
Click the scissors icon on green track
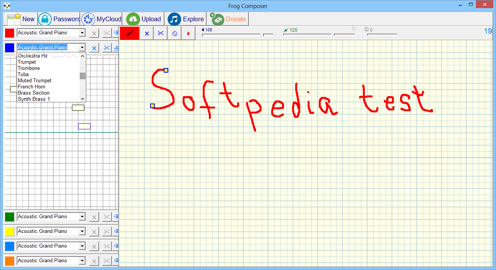107,217
